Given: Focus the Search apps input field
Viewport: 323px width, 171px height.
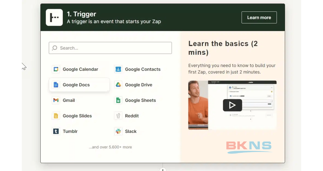Looking at the screenshot, I should 113,48.
